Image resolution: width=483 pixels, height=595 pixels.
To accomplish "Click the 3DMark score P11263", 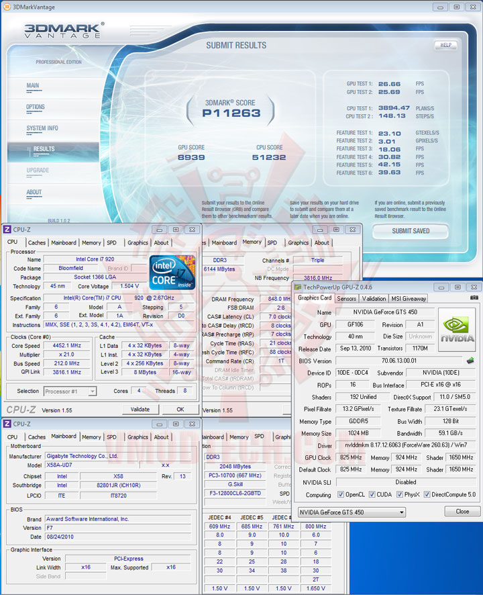I will 231,113.
